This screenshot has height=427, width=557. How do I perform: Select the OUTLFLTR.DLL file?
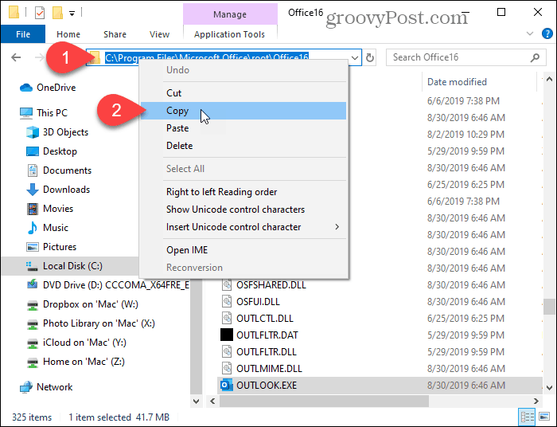(x=266, y=351)
